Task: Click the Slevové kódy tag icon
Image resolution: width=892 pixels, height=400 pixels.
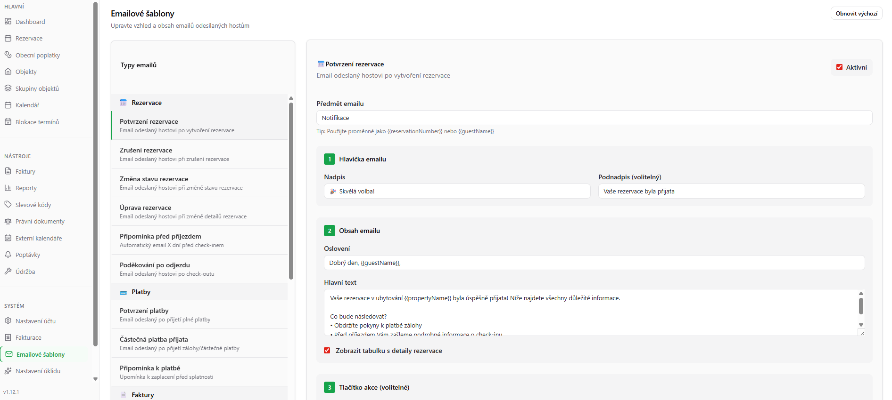Action: 8,205
